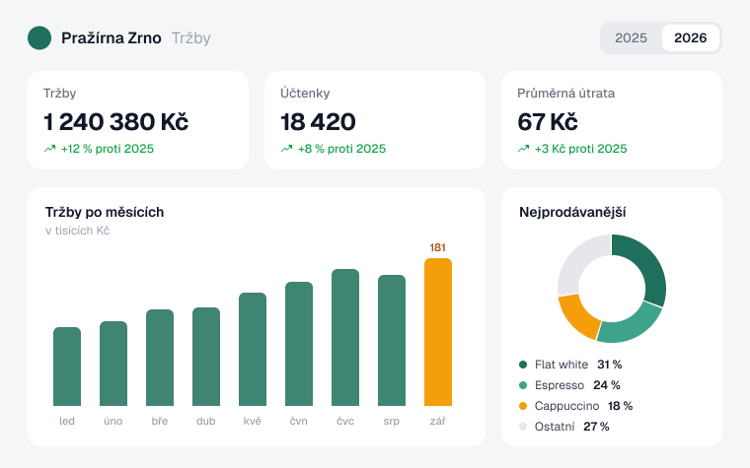Click the trend arrow under Průměrná útrata
The width and height of the screenshot is (750, 468).
point(523,149)
